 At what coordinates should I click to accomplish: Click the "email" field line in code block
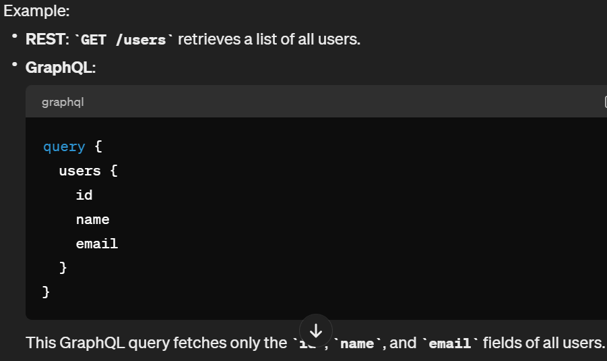pyautogui.click(x=96, y=244)
